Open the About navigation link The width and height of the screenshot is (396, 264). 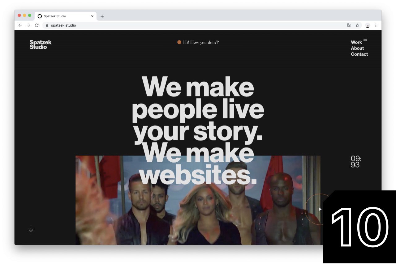[357, 48]
